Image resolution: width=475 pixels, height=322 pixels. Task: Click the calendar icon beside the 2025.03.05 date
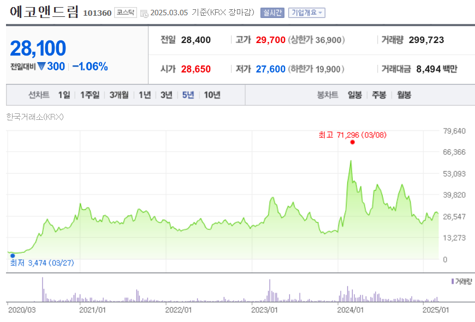point(144,13)
